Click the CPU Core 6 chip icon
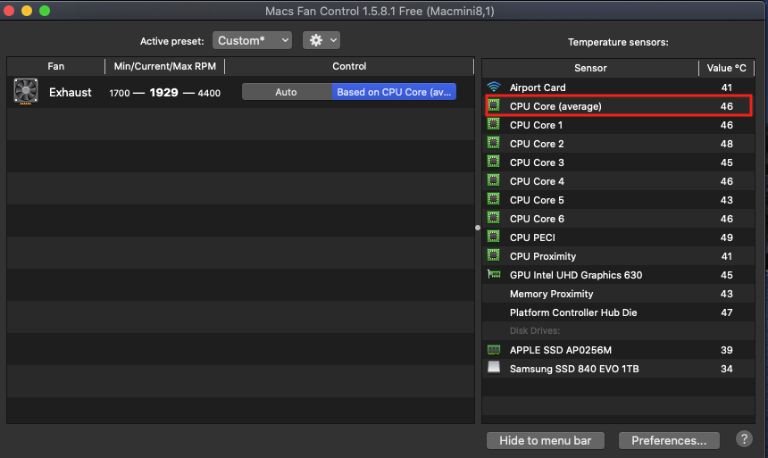This screenshot has width=768, height=458. 494,218
